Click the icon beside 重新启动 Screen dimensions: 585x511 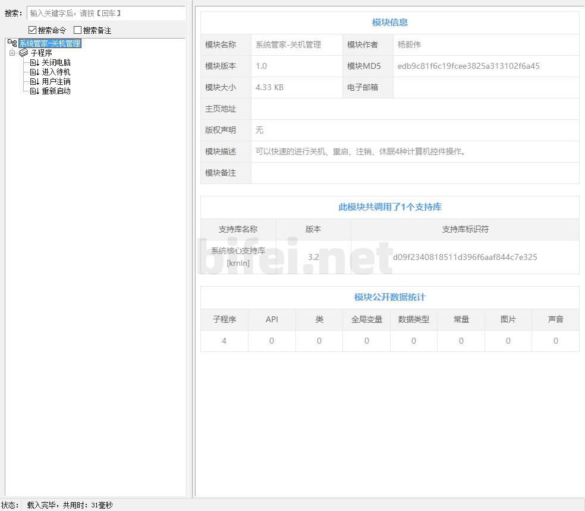click(34, 91)
